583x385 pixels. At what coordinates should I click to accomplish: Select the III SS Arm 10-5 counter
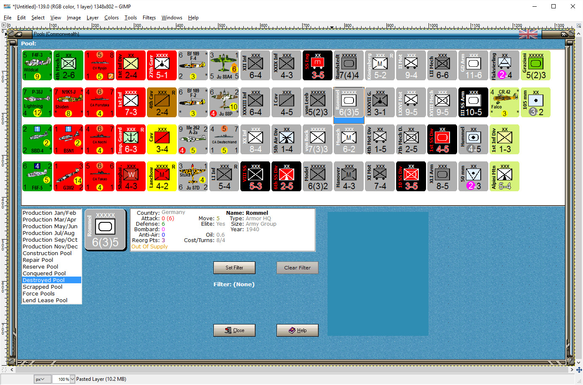click(x=473, y=103)
